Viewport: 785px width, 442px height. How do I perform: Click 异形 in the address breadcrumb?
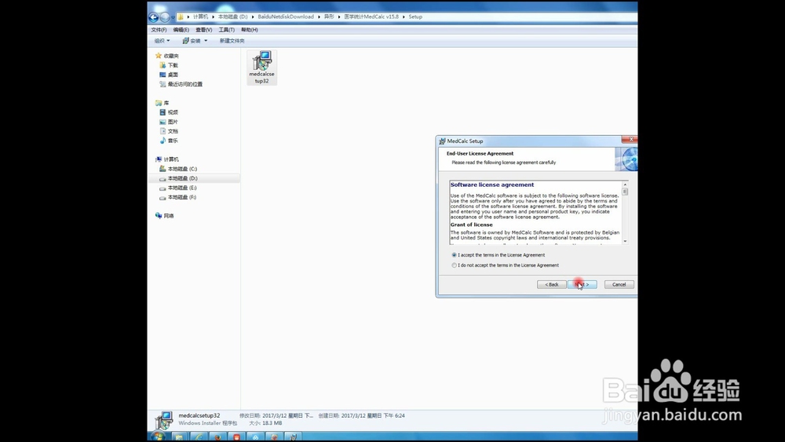point(329,16)
